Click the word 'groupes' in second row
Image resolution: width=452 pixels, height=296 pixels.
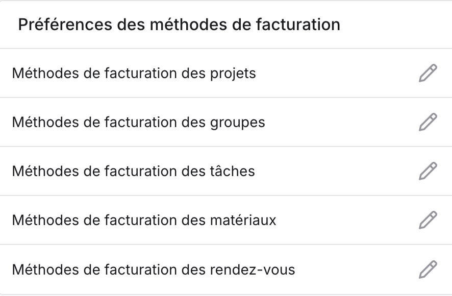coord(238,123)
